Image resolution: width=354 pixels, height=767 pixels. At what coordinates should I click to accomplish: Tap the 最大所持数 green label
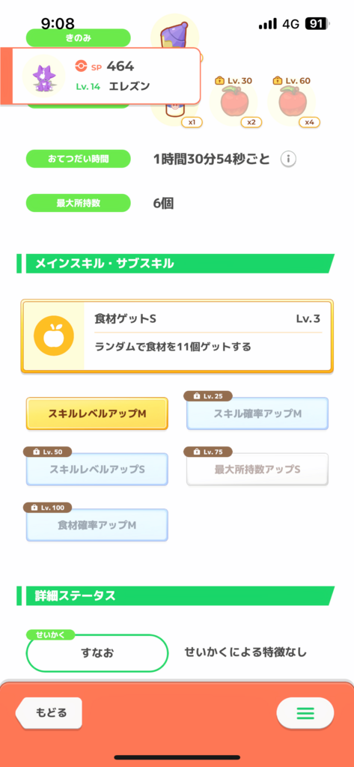(x=79, y=203)
